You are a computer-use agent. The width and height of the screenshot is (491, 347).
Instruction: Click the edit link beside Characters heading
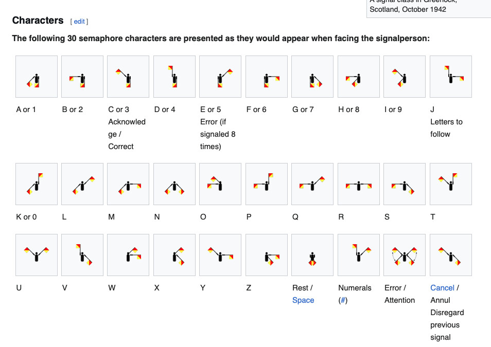pos(79,22)
